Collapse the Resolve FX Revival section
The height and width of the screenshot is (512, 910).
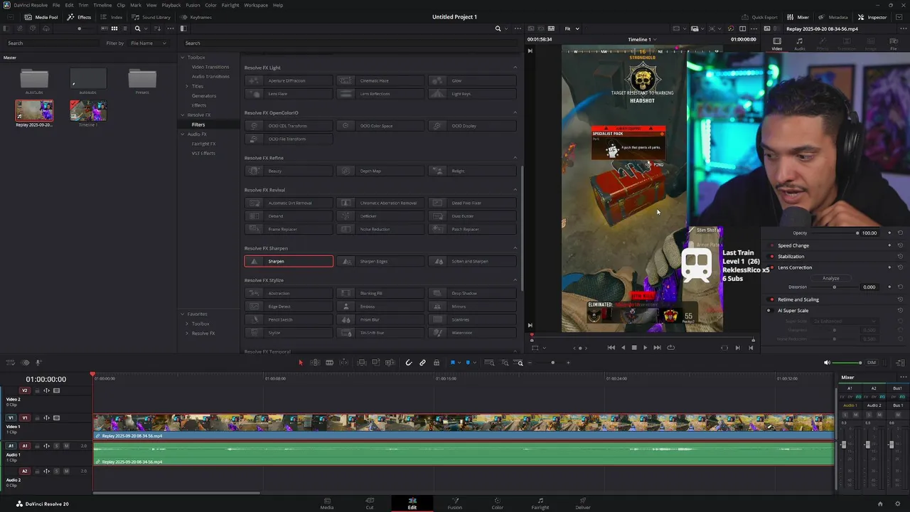click(x=515, y=190)
